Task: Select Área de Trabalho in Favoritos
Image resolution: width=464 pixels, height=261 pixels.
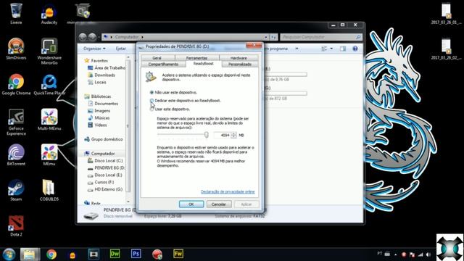Action: tap(107, 67)
